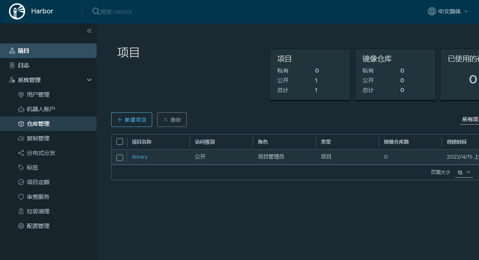Click the 配置管理 gear icon

pyautogui.click(x=21, y=226)
